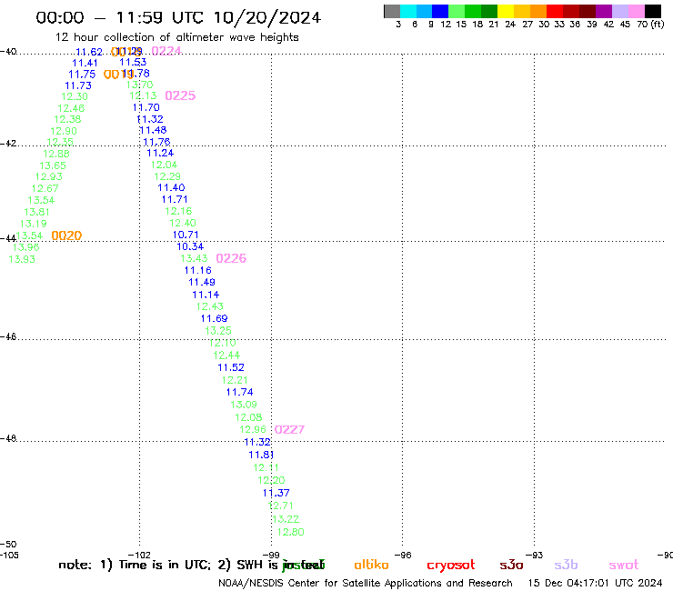Click the pink time label 0226
Image resolution: width=673 pixels, height=591 pixels.
231,258
